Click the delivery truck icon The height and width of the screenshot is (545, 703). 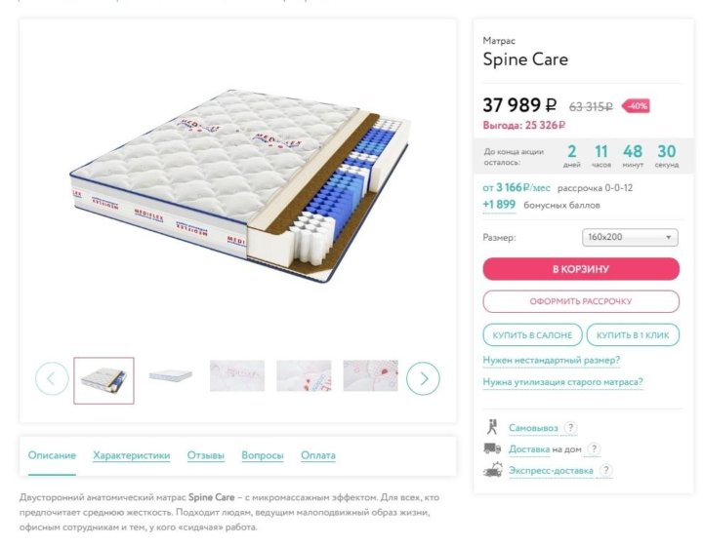pyautogui.click(x=492, y=448)
